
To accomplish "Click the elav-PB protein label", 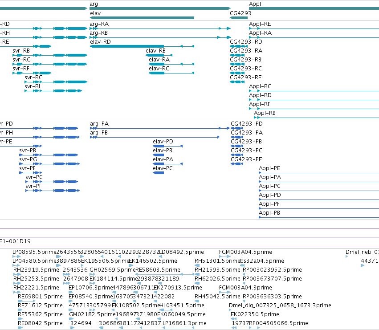I will click(x=163, y=151).
